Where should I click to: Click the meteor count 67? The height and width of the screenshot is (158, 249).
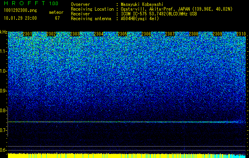[x=57, y=18]
